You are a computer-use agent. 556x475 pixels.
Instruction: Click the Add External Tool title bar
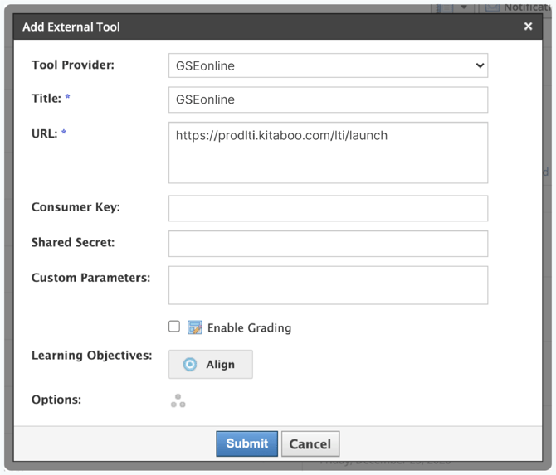[249, 27]
